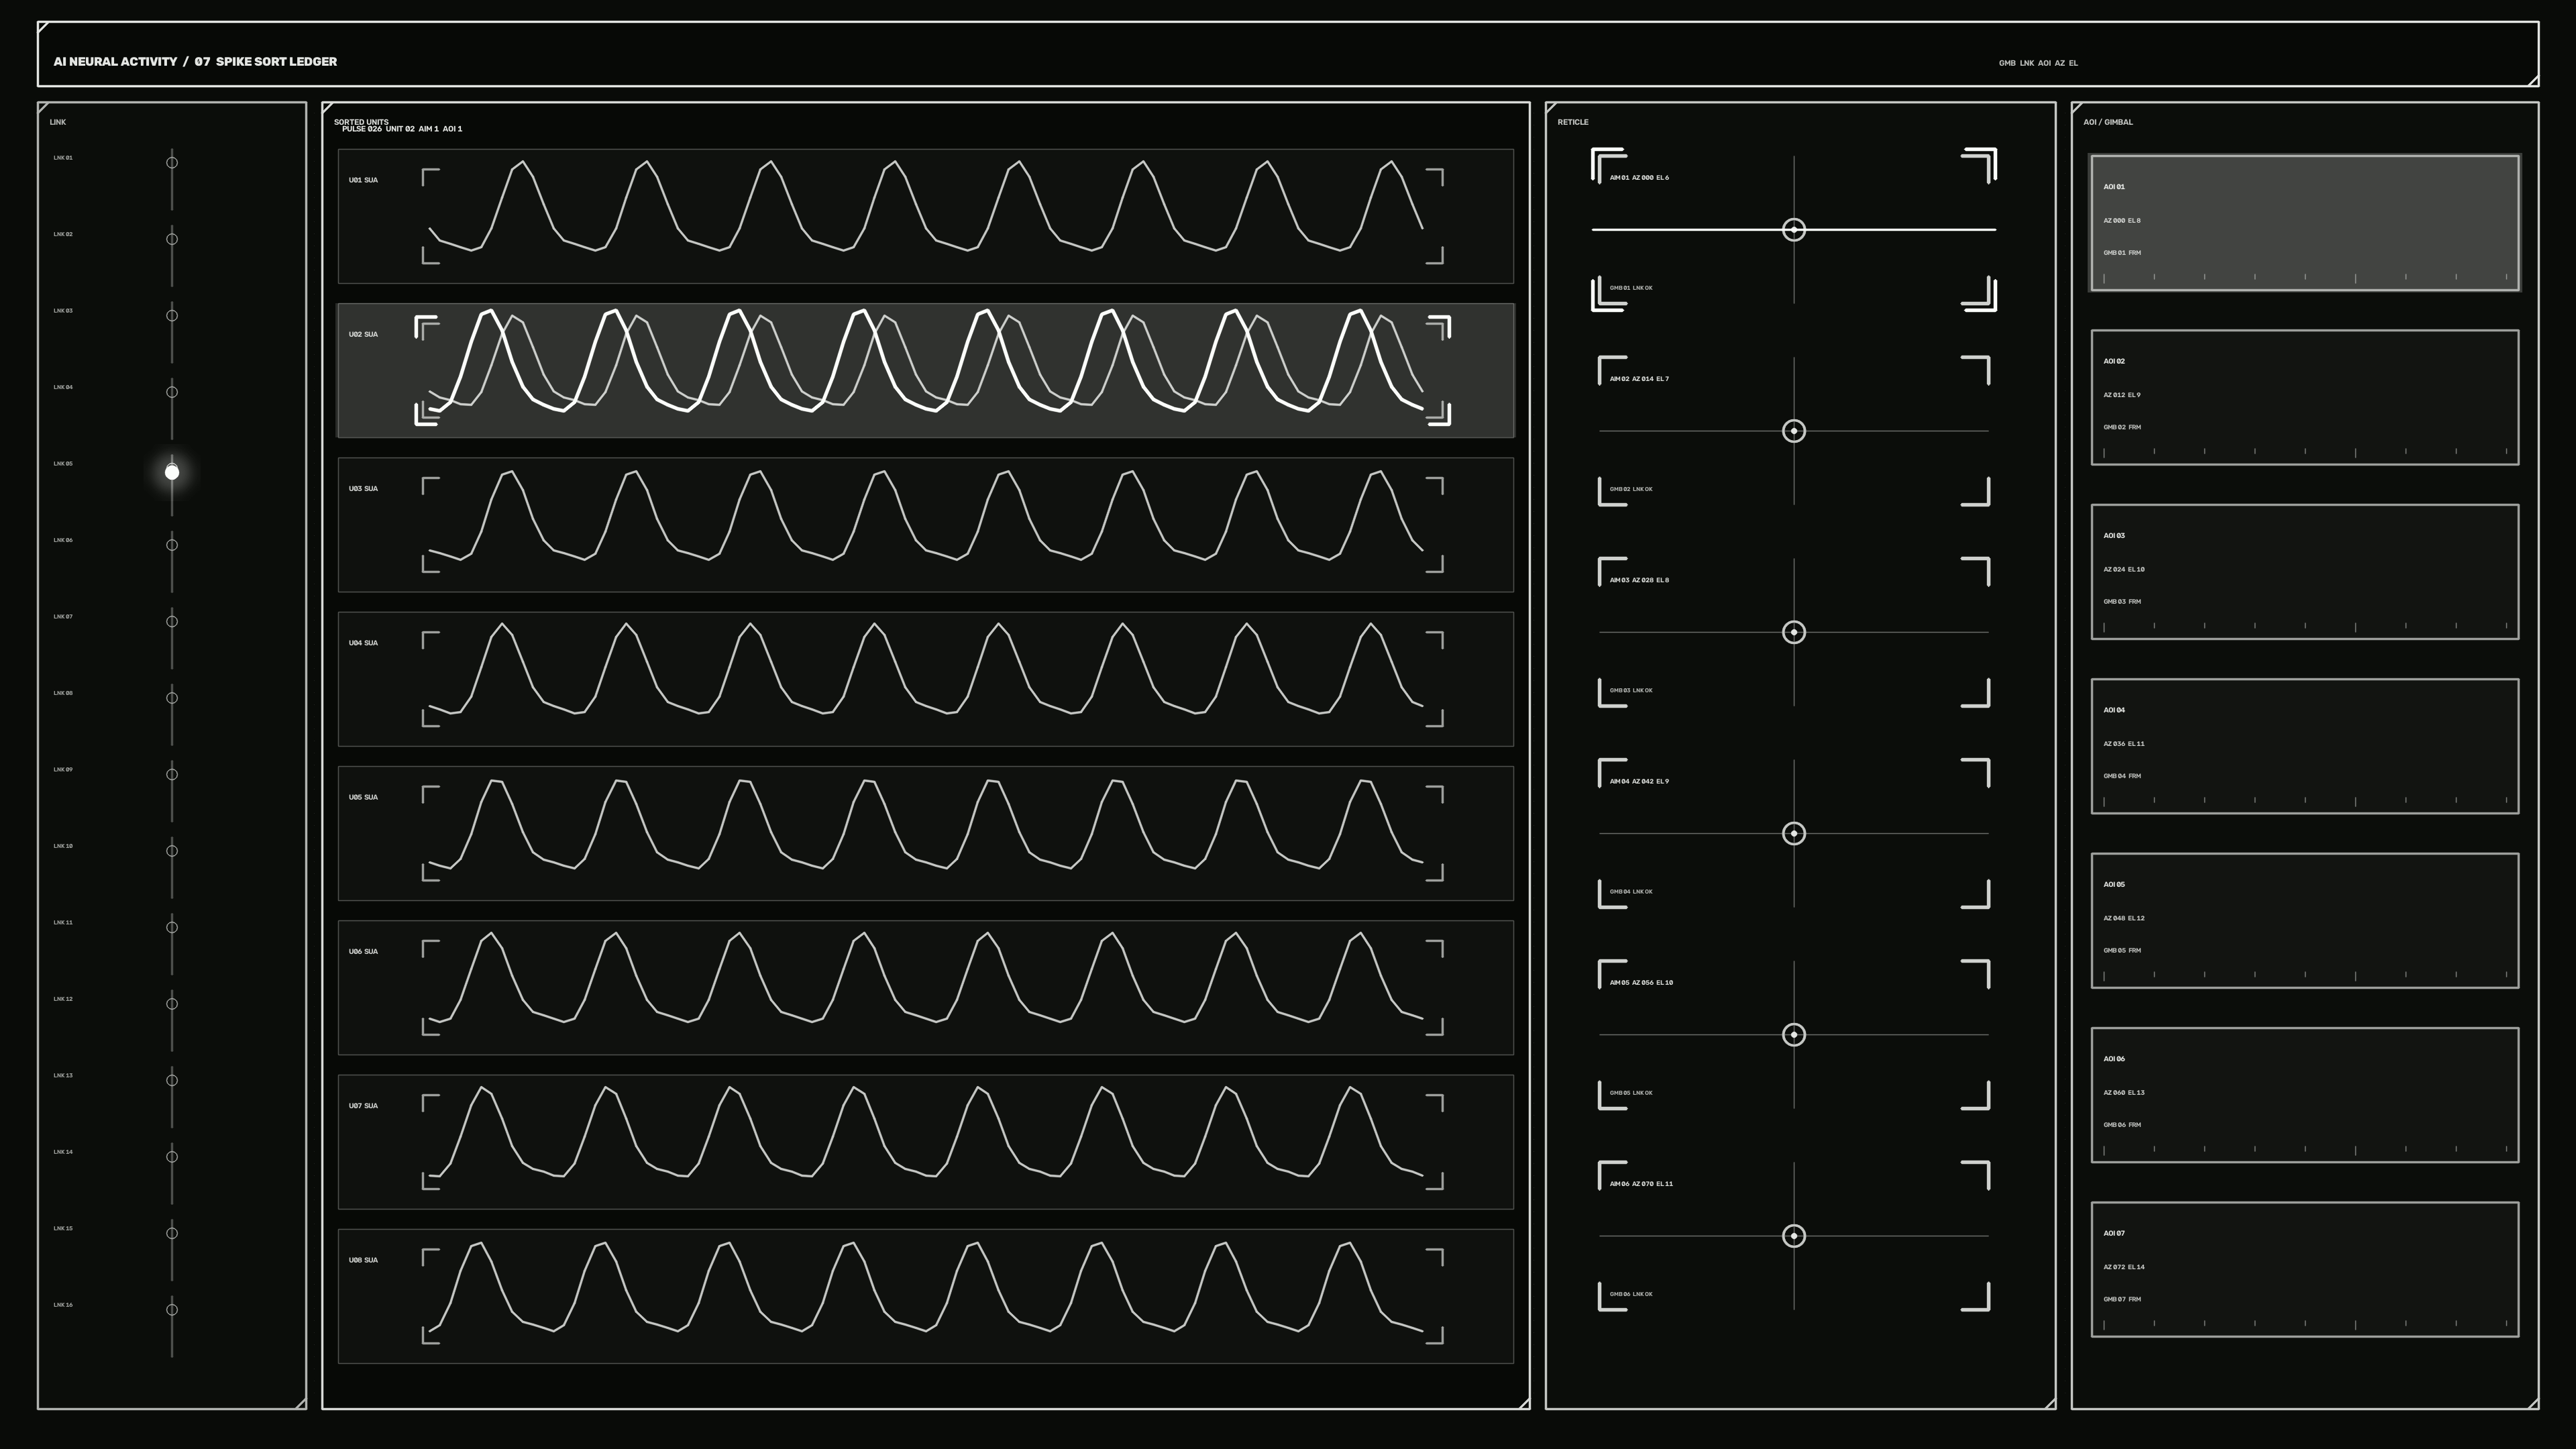The height and width of the screenshot is (1449, 2576).
Task: Adjust the LNK 12 track knob
Action: (x=172, y=1004)
